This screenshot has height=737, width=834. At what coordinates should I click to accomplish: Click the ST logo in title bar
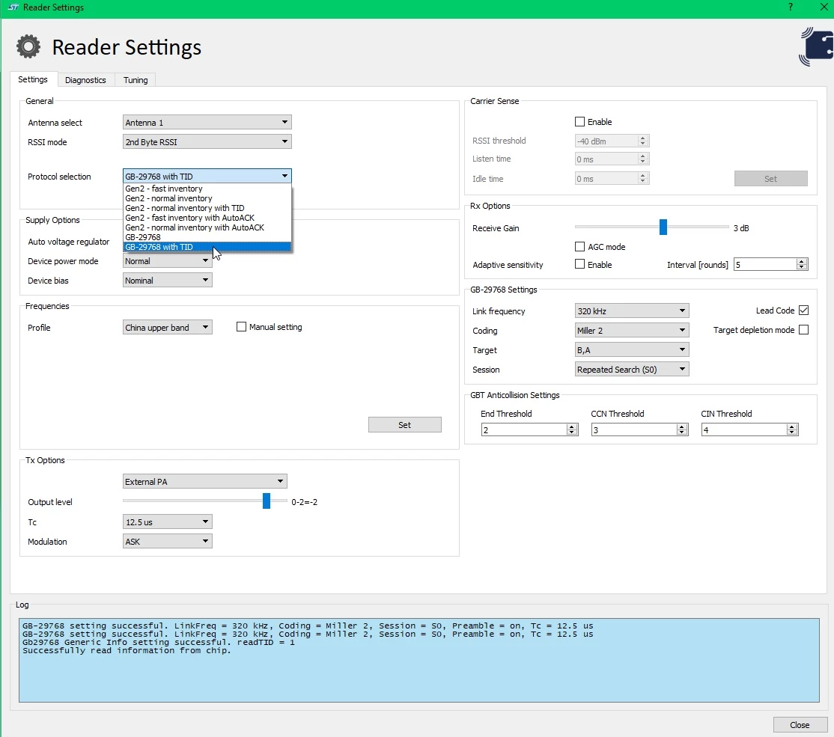click(x=13, y=7)
